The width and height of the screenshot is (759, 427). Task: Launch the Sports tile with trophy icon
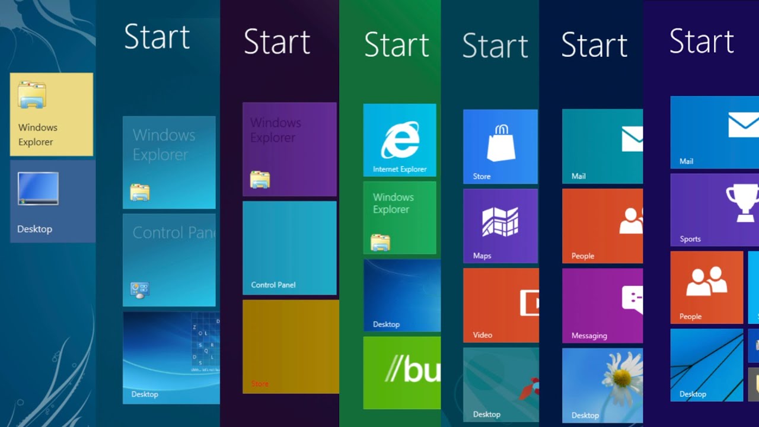(x=715, y=210)
